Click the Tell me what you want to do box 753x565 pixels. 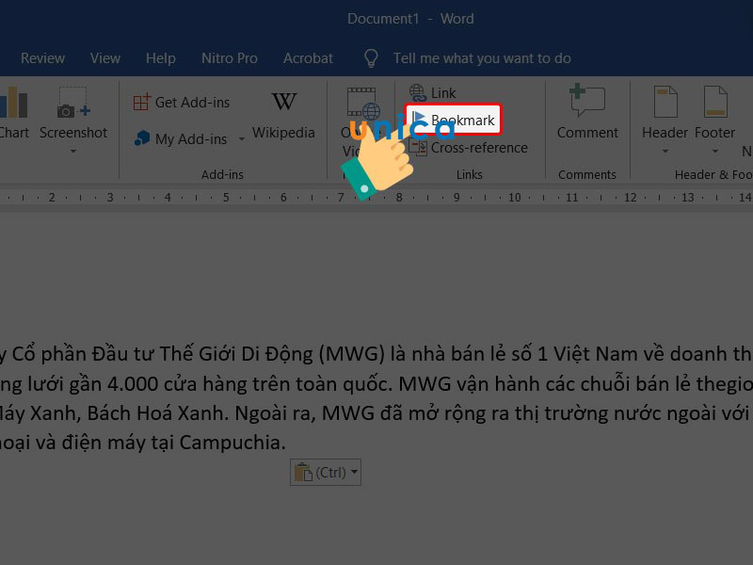click(482, 58)
